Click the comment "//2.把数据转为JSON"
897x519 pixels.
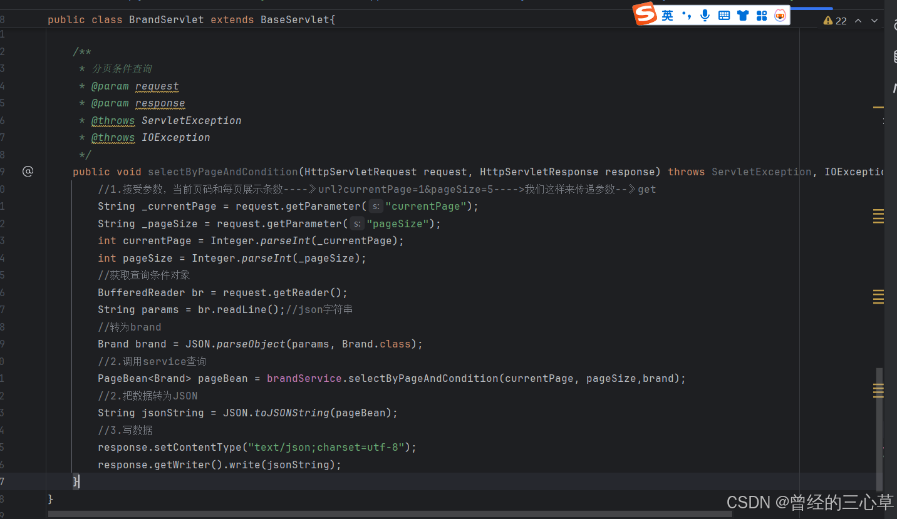[x=148, y=396]
